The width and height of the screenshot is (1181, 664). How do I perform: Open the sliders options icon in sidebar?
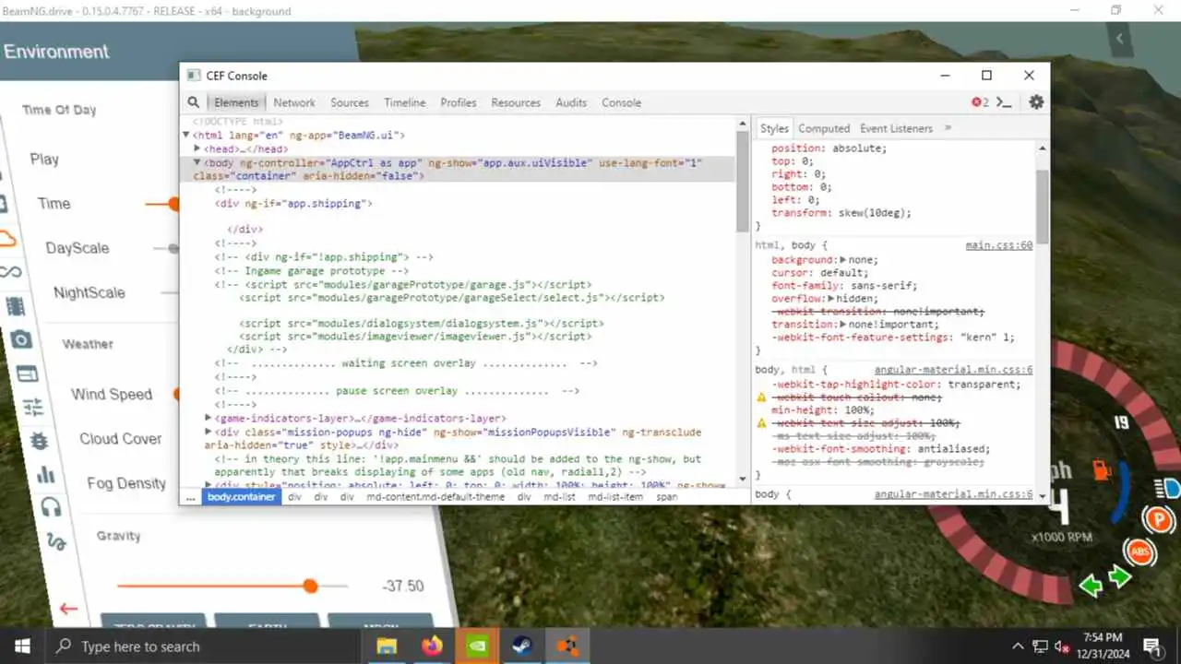(x=33, y=407)
